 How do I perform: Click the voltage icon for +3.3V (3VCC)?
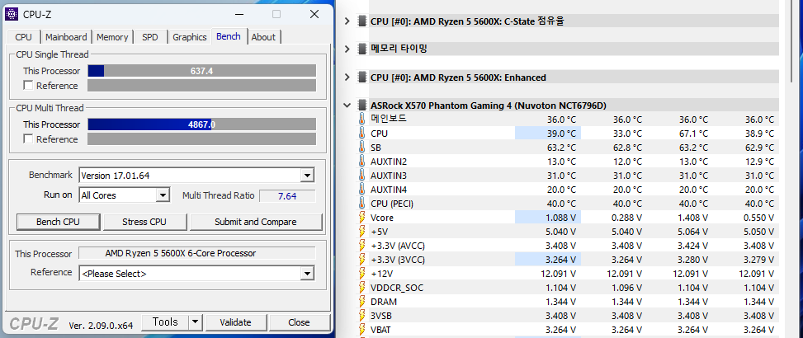(362, 260)
